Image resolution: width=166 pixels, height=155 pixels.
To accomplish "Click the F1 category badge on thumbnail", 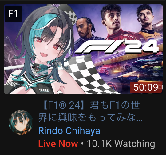I will 14,14.
